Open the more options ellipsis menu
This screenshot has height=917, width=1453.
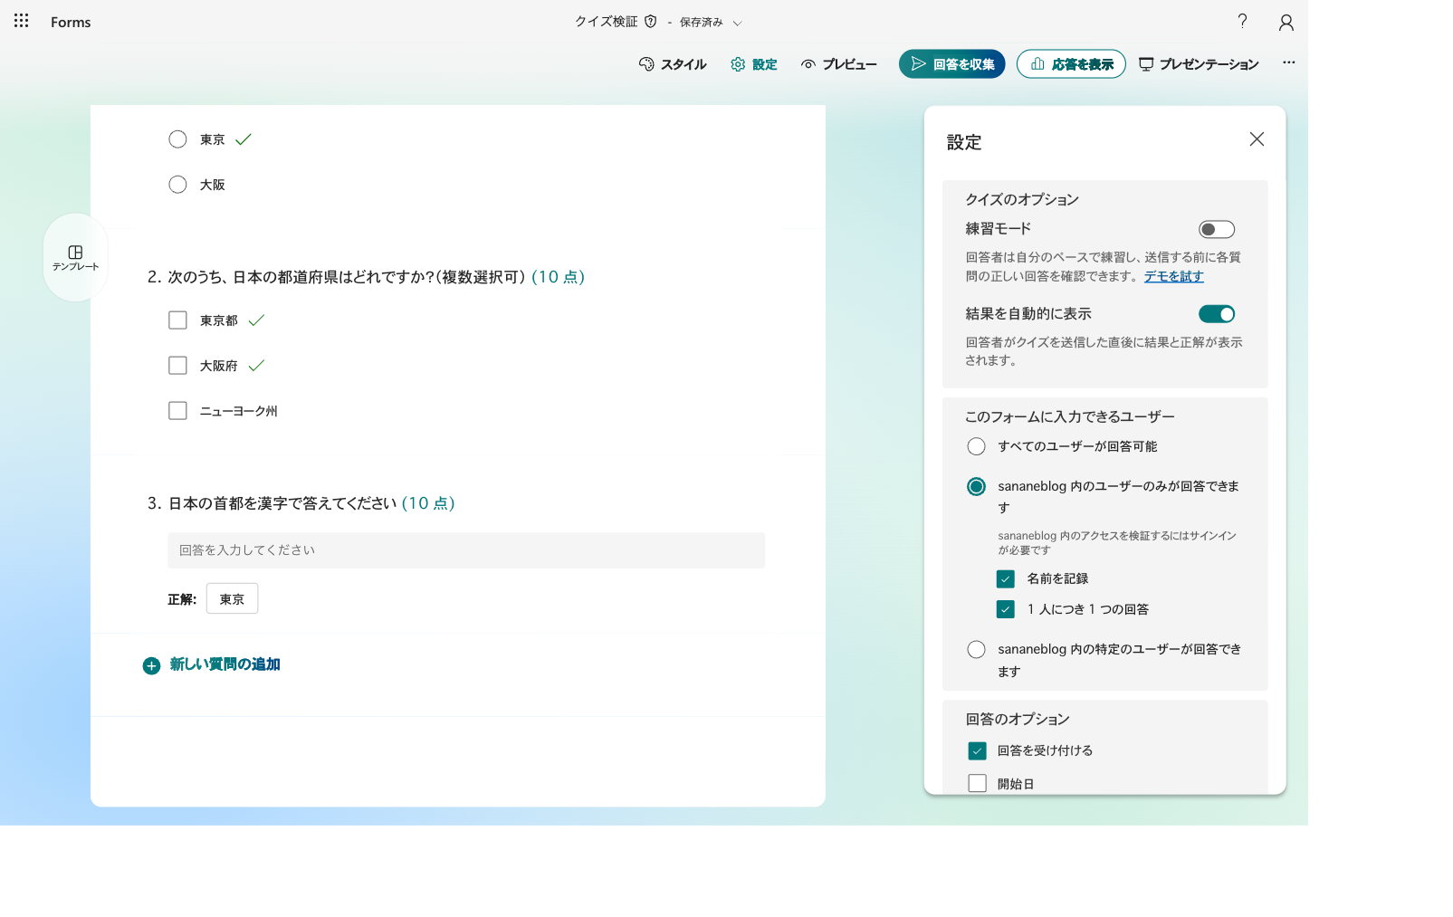1289,62
